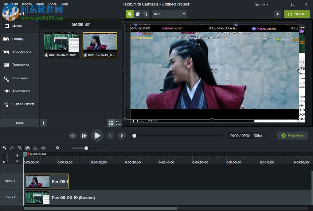Select the Crop tool above the canvas
The image size is (313, 211).
[x=145, y=14]
